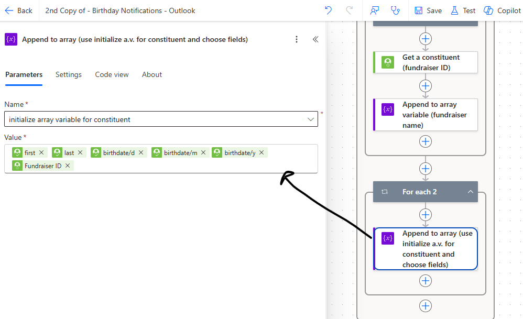
Task: Add step below the selected Append card
Action: point(426,281)
